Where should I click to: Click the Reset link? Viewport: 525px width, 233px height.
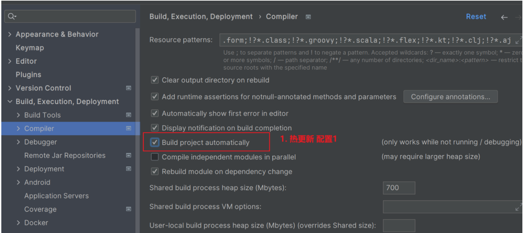click(x=476, y=17)
